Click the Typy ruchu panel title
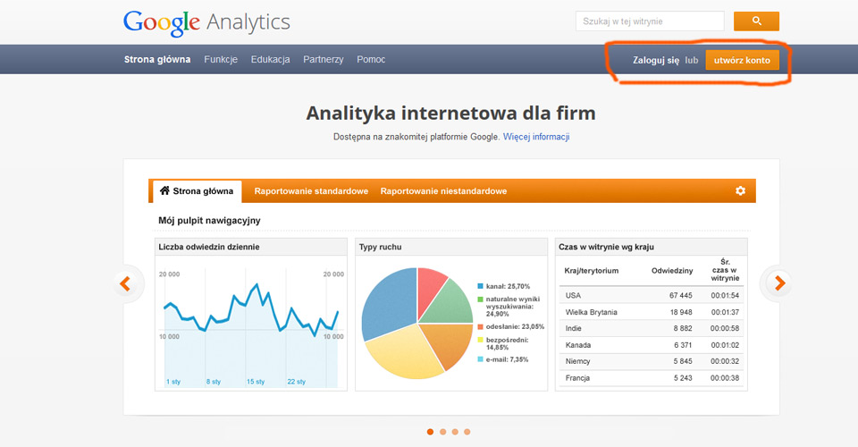The image size is (858, 447). 381,247
